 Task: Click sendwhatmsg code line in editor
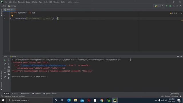pyautogui.click(x=34, y=18)
